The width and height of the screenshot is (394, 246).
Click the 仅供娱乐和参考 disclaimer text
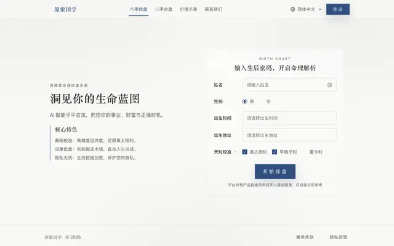(309, 185)
